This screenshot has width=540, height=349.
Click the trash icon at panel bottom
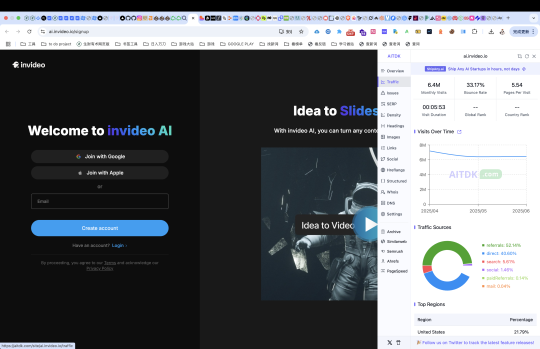click(398, 342)
